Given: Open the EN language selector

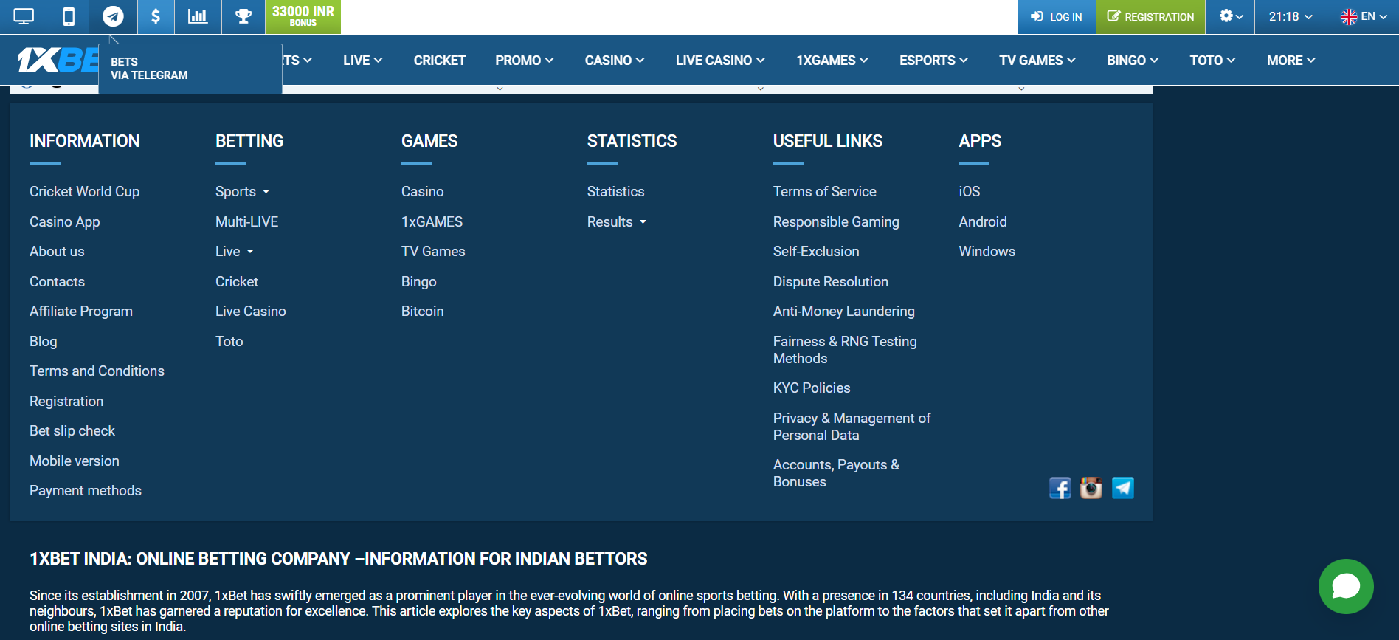Looking at the screenshot, I should click(x=1364, y=16).
